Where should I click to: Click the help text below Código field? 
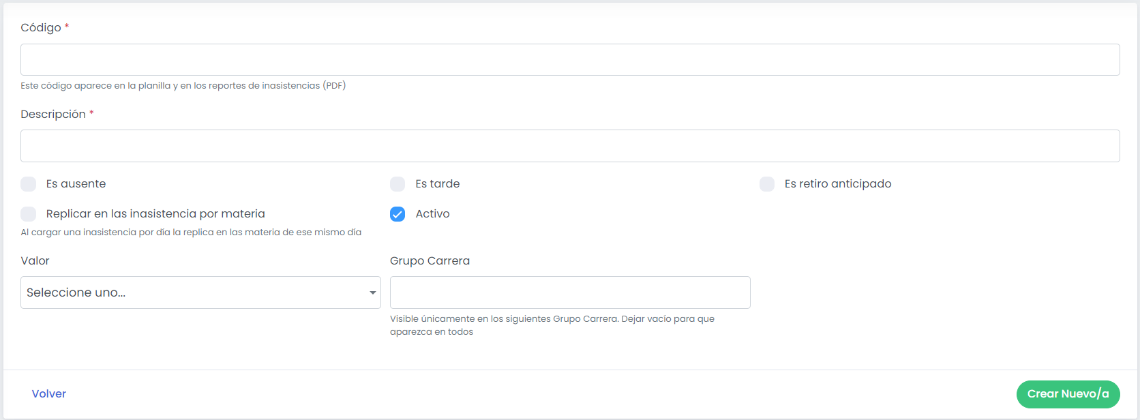coord(183,86)
